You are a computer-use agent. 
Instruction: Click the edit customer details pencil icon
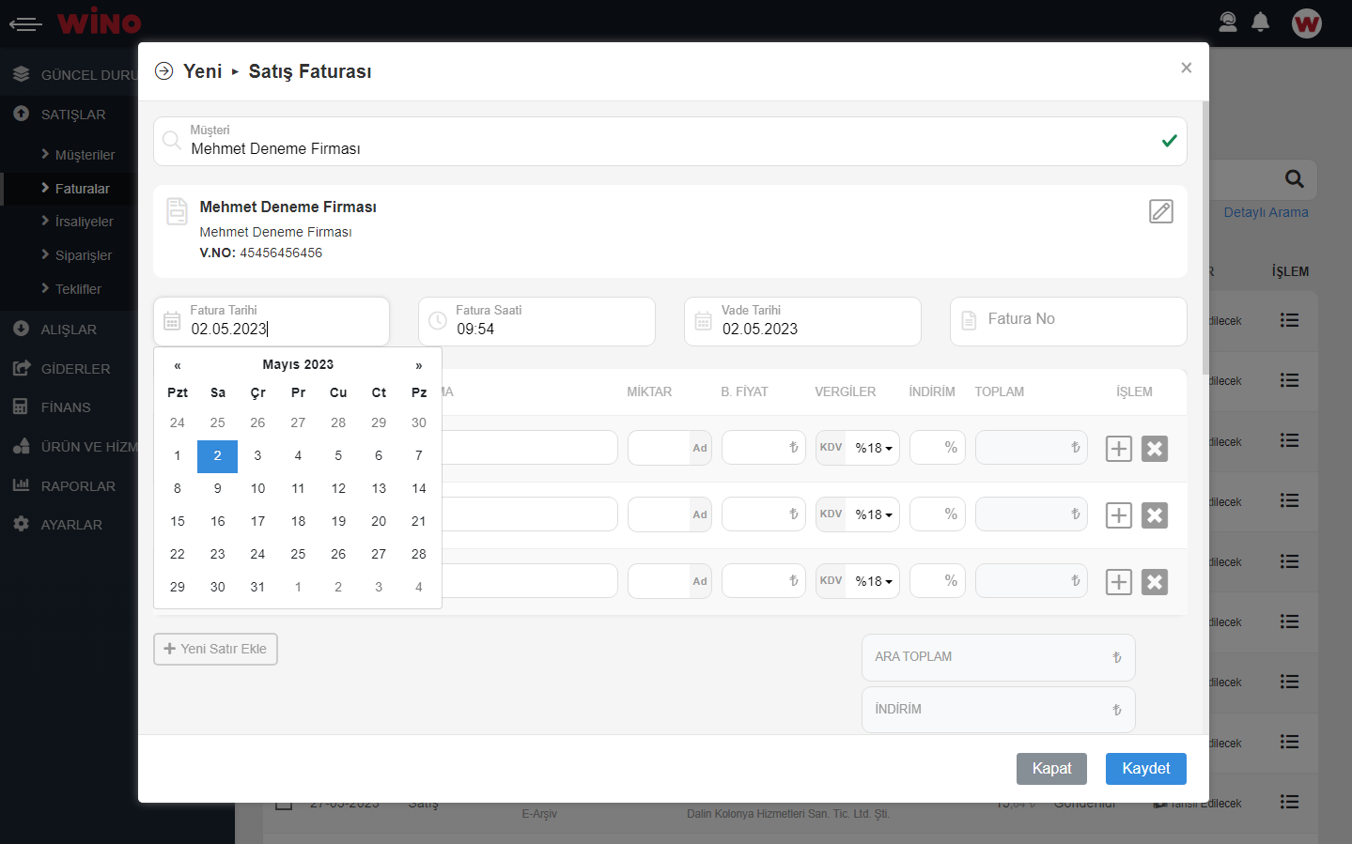[x=1161, y=211]
